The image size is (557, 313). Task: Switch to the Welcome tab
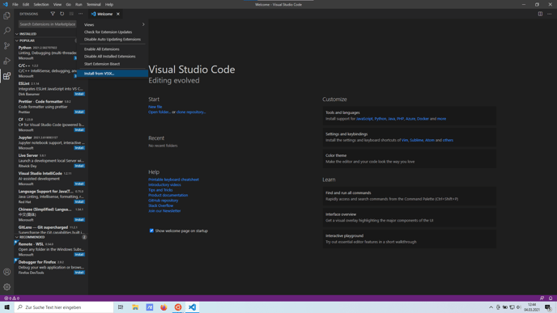104,14
